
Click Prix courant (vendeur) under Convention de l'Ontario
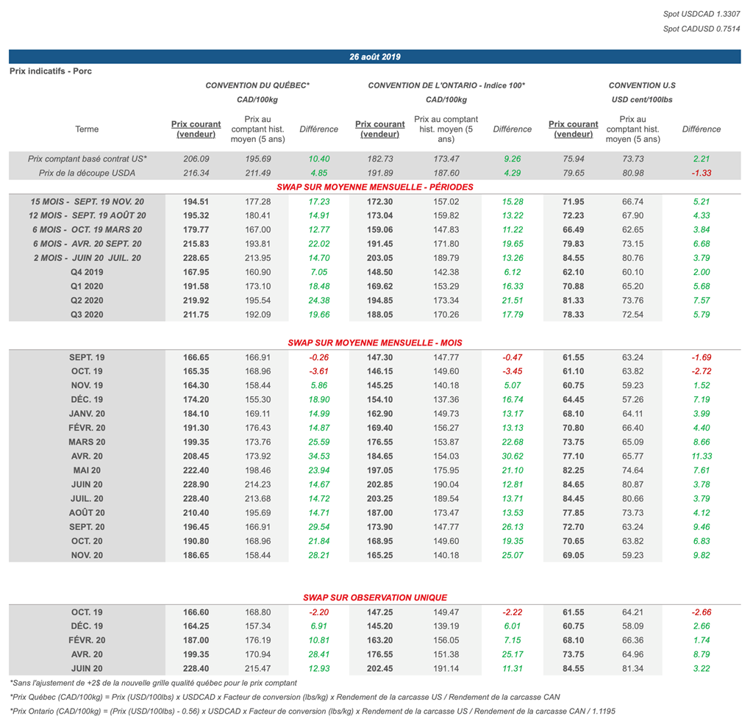tap(379, 129)
